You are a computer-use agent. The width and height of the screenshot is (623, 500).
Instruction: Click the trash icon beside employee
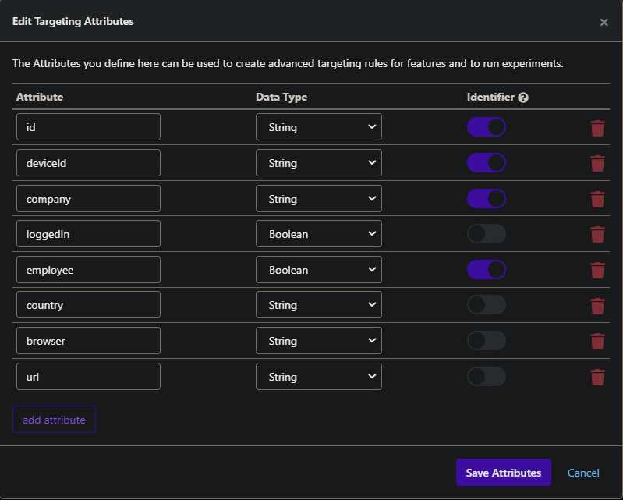pyautogui.click(x=597, y=270)
